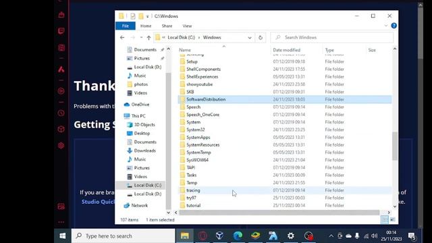
Task: Launch Microsoft Edge from taskbar
Action: click(238, 236)
